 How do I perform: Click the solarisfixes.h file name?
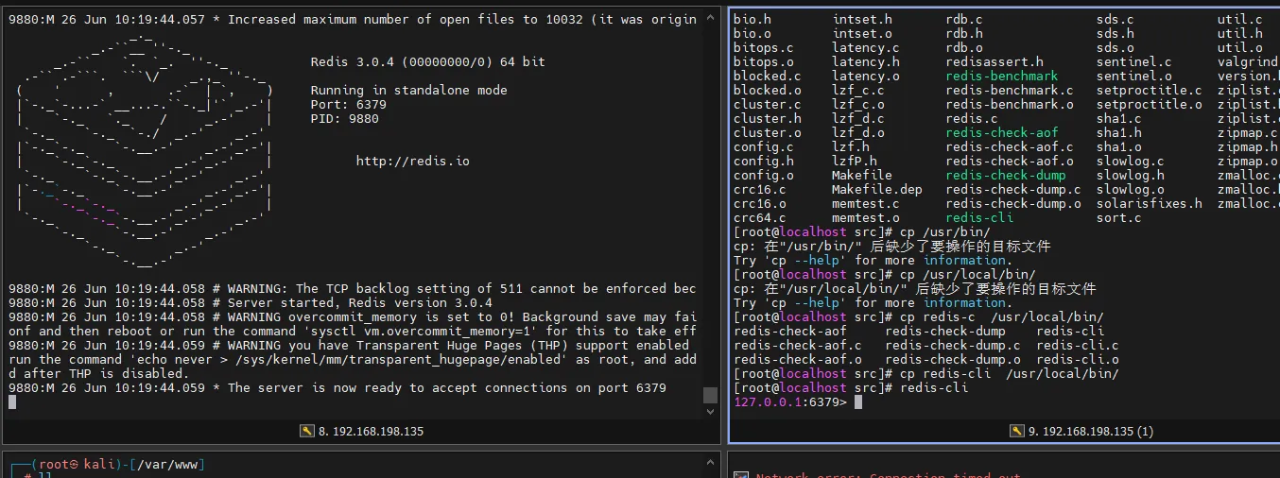1150,204
